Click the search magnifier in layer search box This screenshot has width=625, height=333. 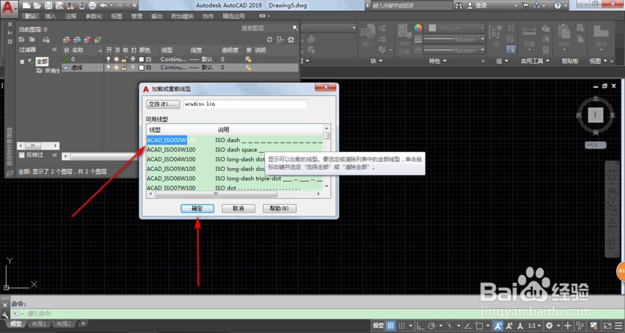coord(295,28)
